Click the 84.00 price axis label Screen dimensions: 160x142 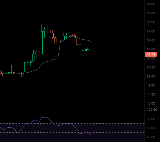tap(151, 4)
